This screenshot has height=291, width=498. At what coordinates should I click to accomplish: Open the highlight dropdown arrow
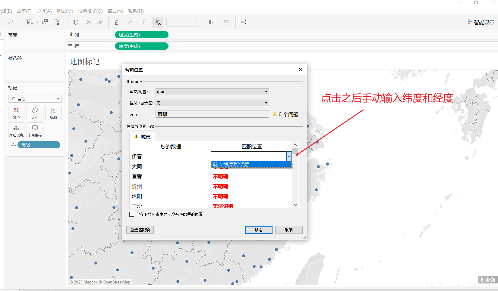click(x=123, y=22)
